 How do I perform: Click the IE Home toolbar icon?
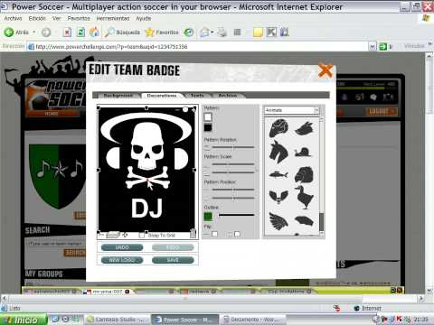(x=94, y=32)
